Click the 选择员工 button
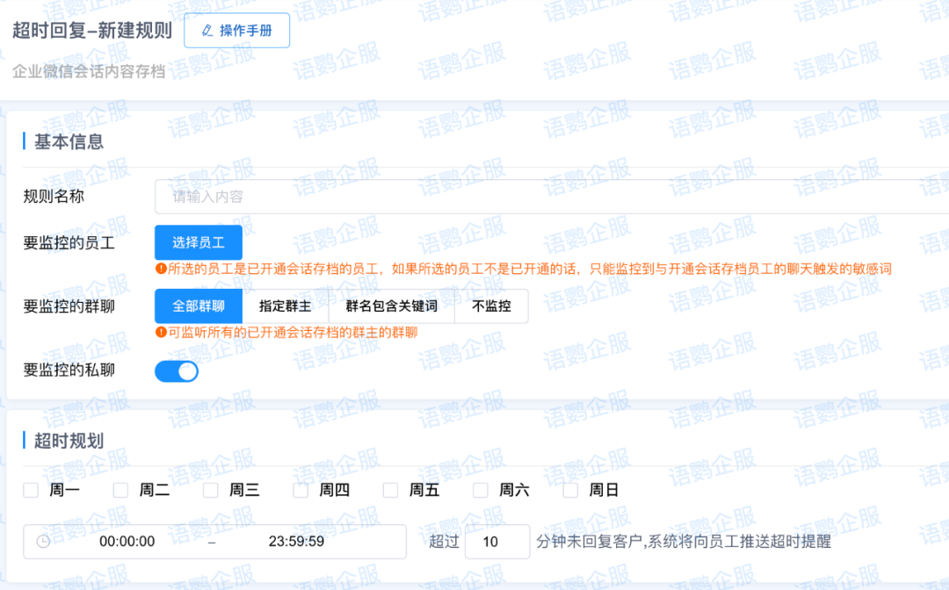The image size is (949, 590). pyautogui.click(x=199, y=242)
